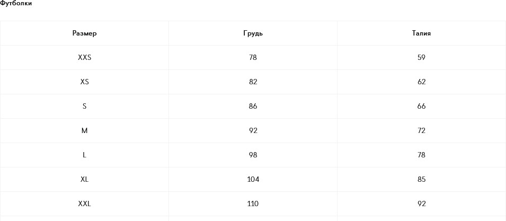The height and width of the screenshot is (221, 506).
Task: Click the L size cell
Action: (84, 155)
